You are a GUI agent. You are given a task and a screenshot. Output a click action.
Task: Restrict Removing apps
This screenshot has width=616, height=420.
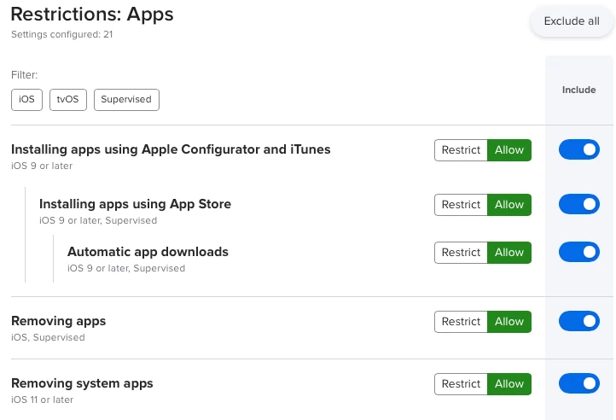pyautogui.click(x=461, y=322)
